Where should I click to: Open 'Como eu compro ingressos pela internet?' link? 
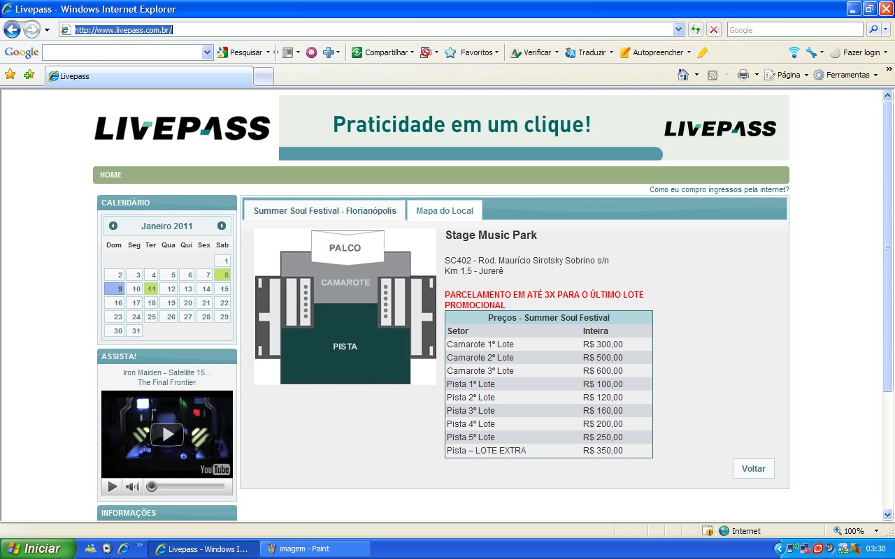tap(719, 189)
